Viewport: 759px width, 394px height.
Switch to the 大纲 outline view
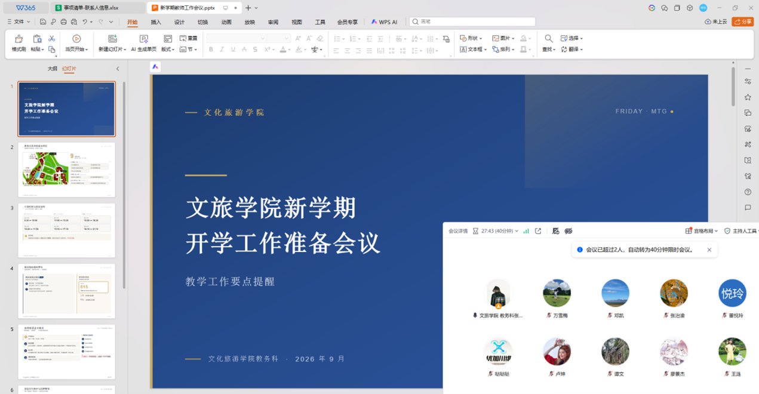(53, 69)
